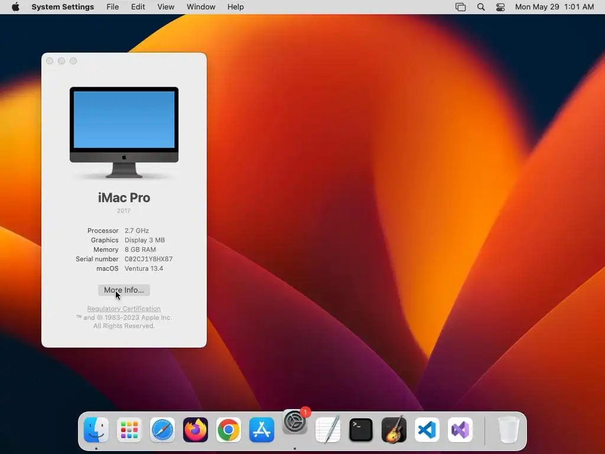Click the Apple Inc. copyright text
Screen dimensions: 605x454
(x=124, y=322)
